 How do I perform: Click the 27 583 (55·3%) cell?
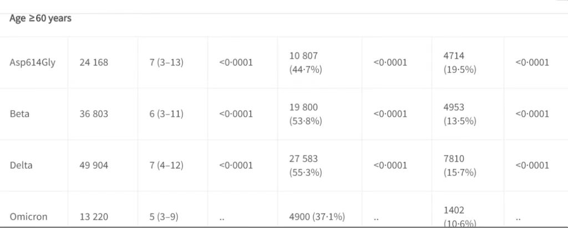[306, 165]
